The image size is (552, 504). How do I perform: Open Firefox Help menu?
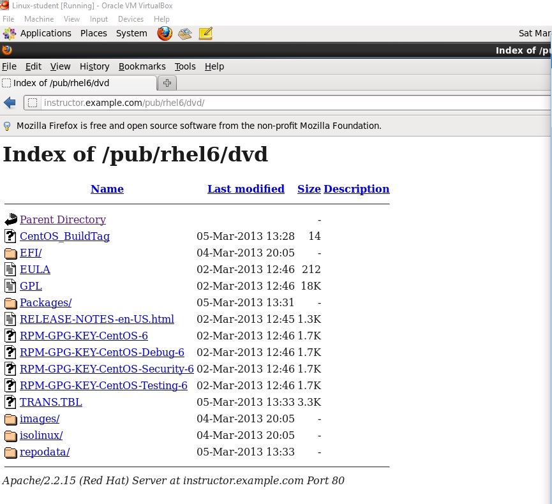214,66
